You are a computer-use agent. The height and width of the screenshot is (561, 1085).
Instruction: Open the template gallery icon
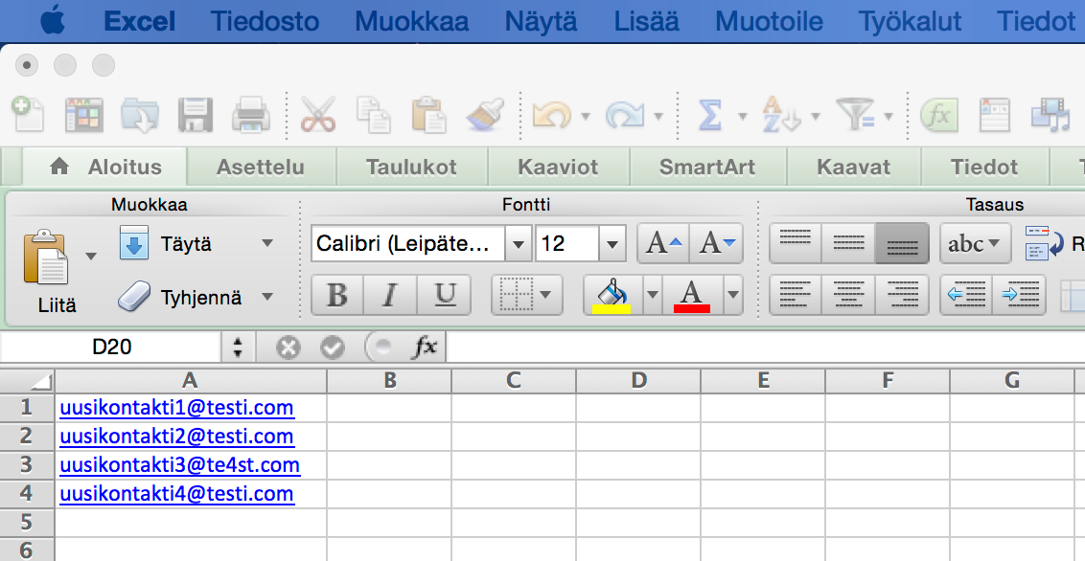[83, 115]
